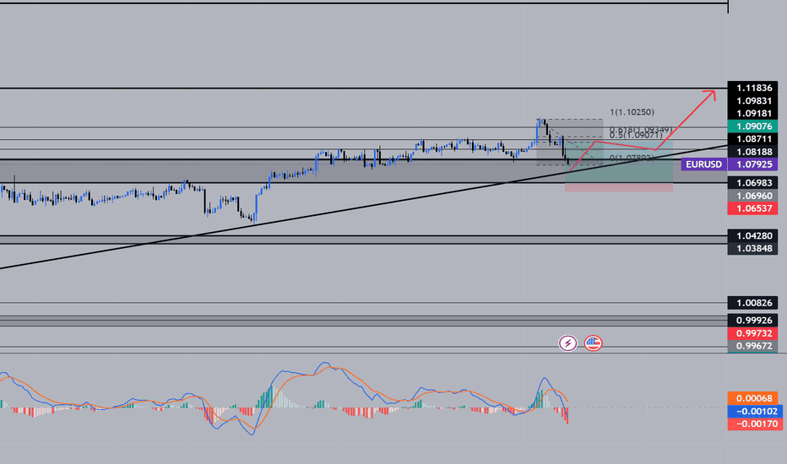Click the purple lightning event icon

click(567, 343)
